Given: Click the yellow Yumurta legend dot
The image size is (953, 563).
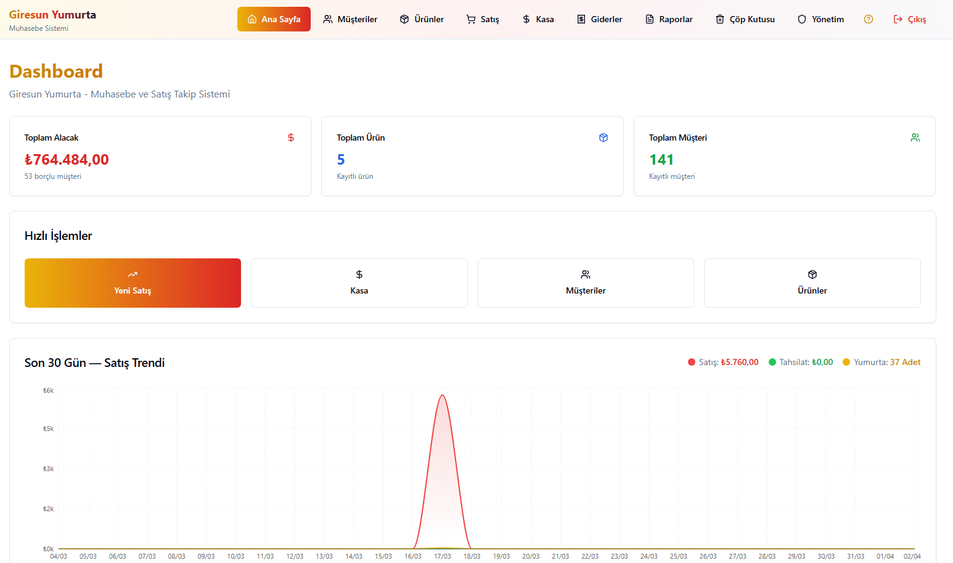Looking at the screenshot, I should pyautogui.click(x=846, y=362).
